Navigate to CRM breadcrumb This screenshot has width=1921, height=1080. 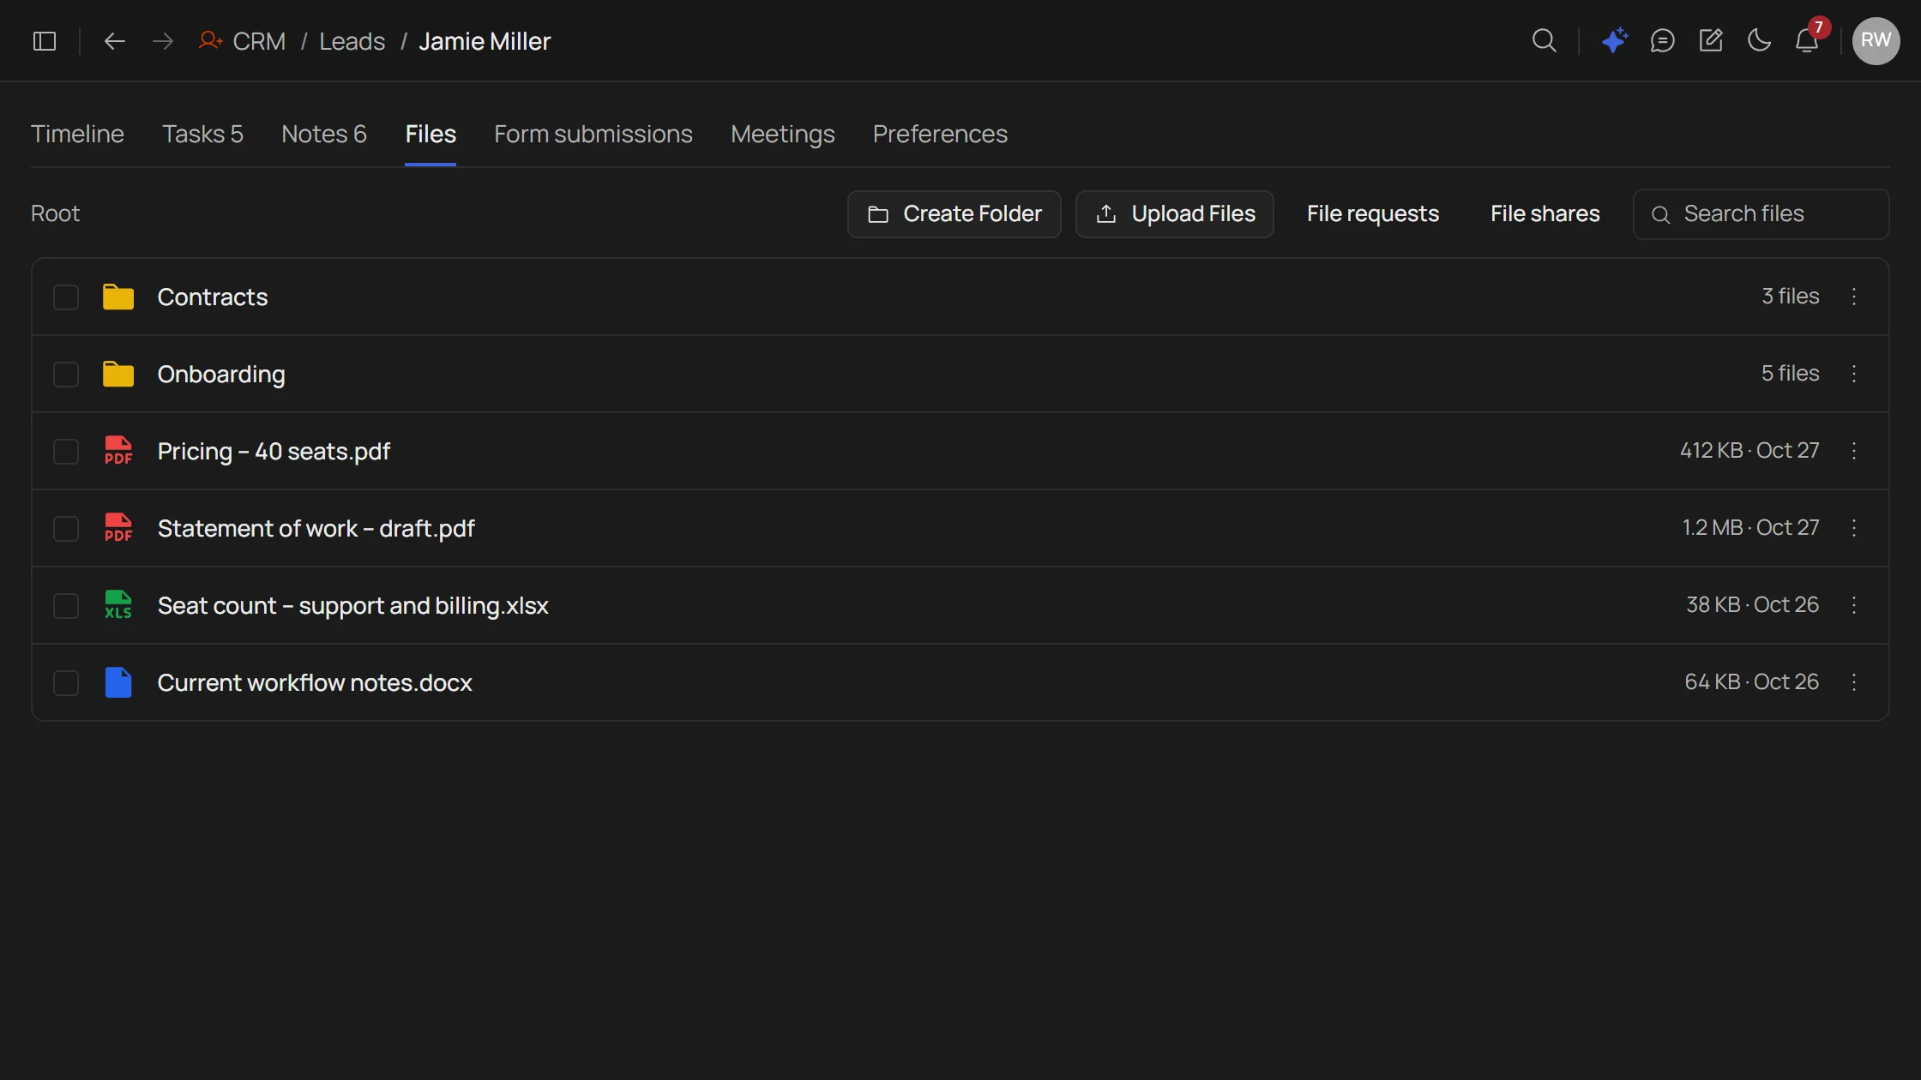259,41
